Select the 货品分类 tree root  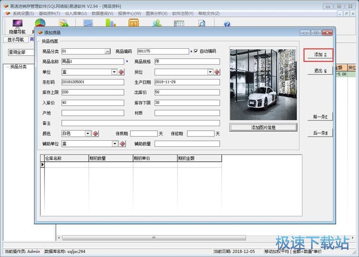coord(18,67)
